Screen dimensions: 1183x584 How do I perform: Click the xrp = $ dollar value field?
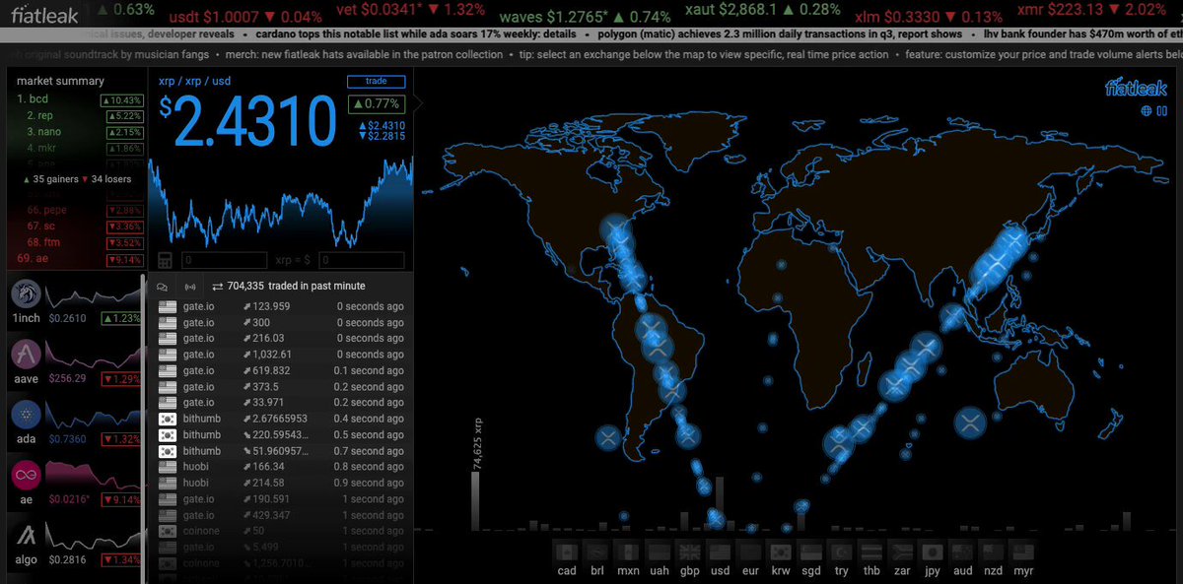361,261
